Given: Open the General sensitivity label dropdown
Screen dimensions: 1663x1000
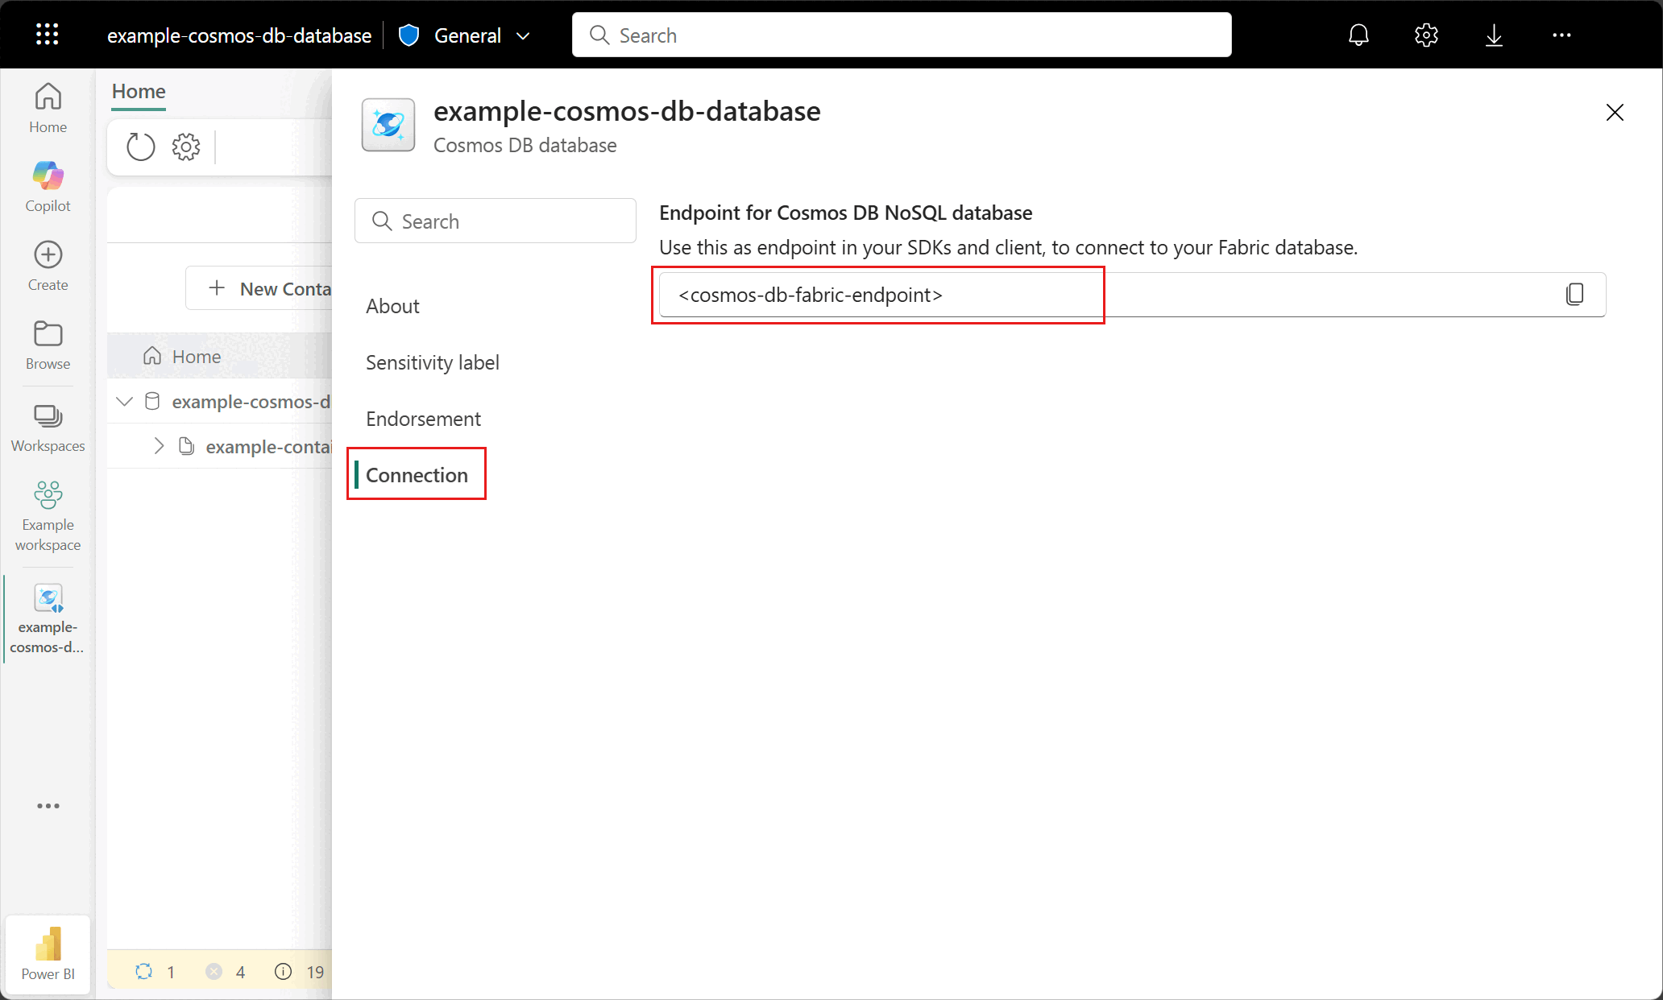Looking at the screenshot, I should tap(466, 35).
